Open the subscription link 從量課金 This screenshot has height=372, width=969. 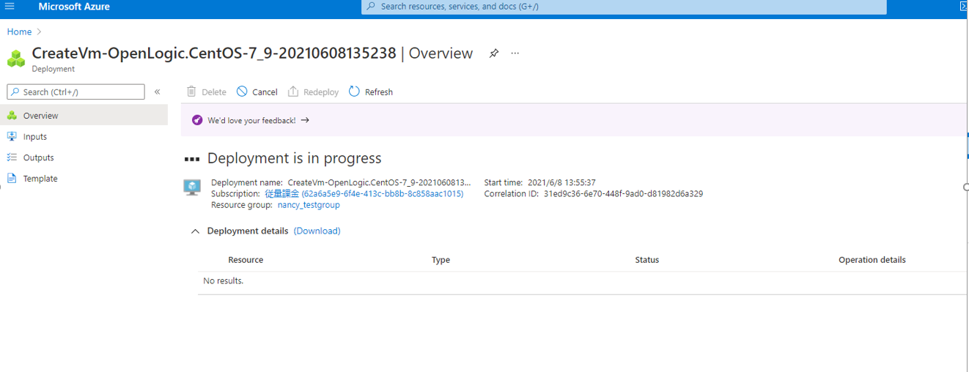click(364, 194)
